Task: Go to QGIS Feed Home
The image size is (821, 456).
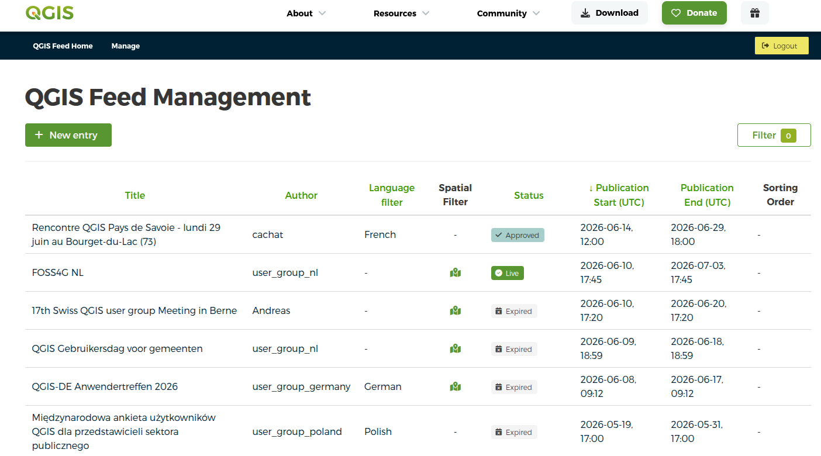Action: point(63,46)
